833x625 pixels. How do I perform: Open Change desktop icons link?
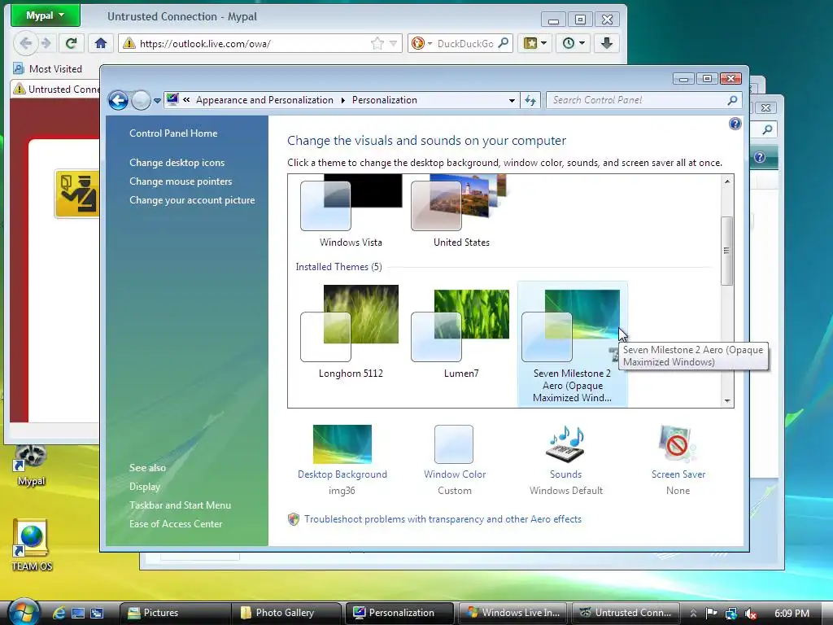click(x=177, y=163)
